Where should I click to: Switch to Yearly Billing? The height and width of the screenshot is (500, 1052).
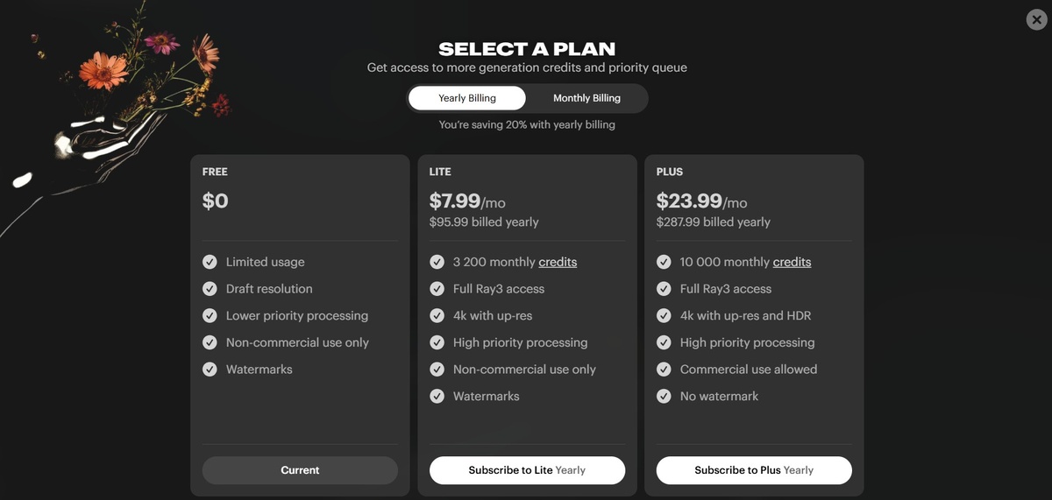(x=467, y=98)
